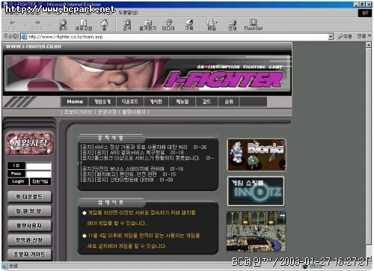Viewport: 374px width, 271px height.
Task: Stop page loading with 중지 icon
Action: pyautogui.click(x=63, y=25)
